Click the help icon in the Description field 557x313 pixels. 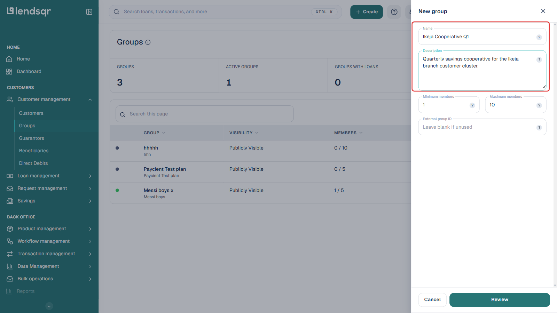click(539, 60)
